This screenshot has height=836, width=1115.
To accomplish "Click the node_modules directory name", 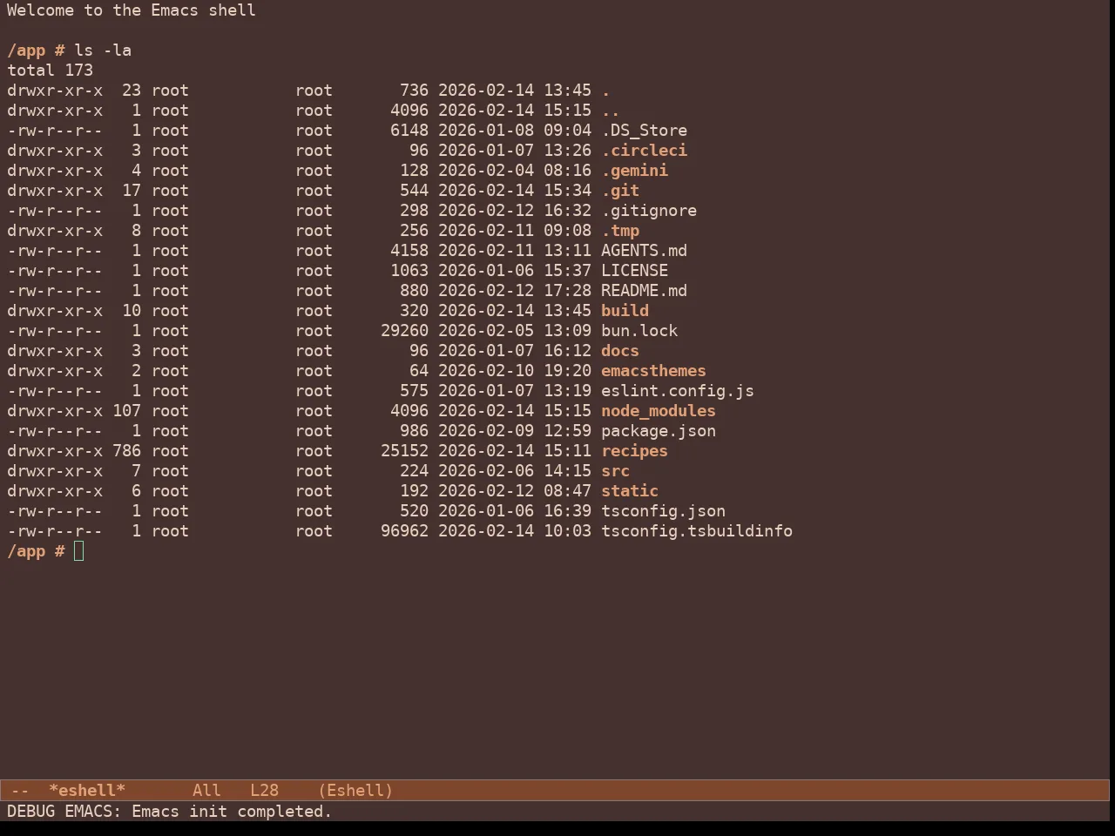I will click(x=659, y=411).
